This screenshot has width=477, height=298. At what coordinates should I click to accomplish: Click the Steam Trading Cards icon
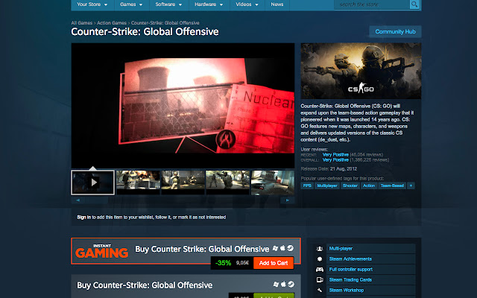tap(320, 280)
